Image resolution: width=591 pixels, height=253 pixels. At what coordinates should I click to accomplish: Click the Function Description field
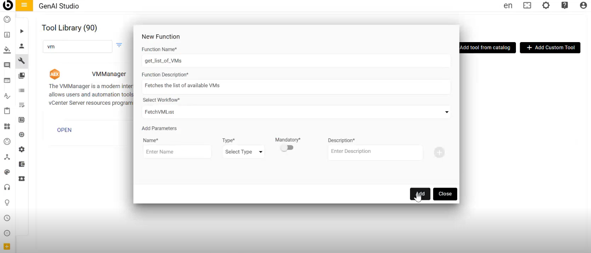[296, 87]
